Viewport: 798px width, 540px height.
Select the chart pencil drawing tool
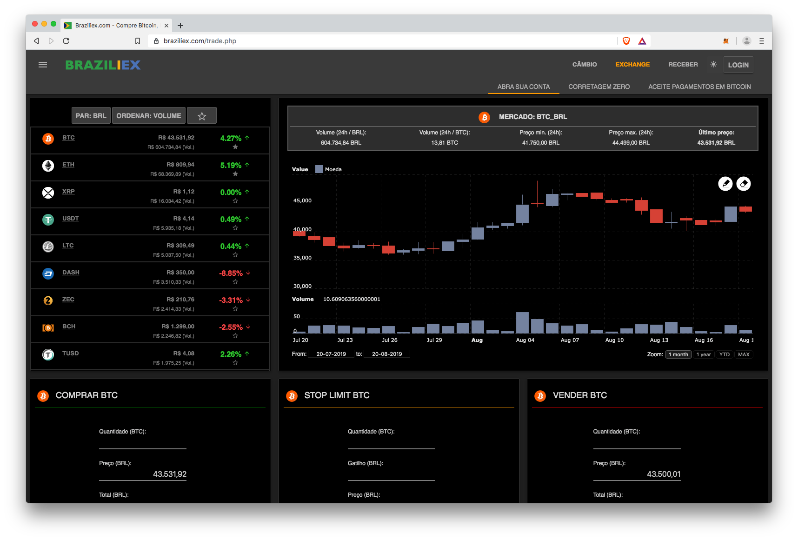coord(725,184)
